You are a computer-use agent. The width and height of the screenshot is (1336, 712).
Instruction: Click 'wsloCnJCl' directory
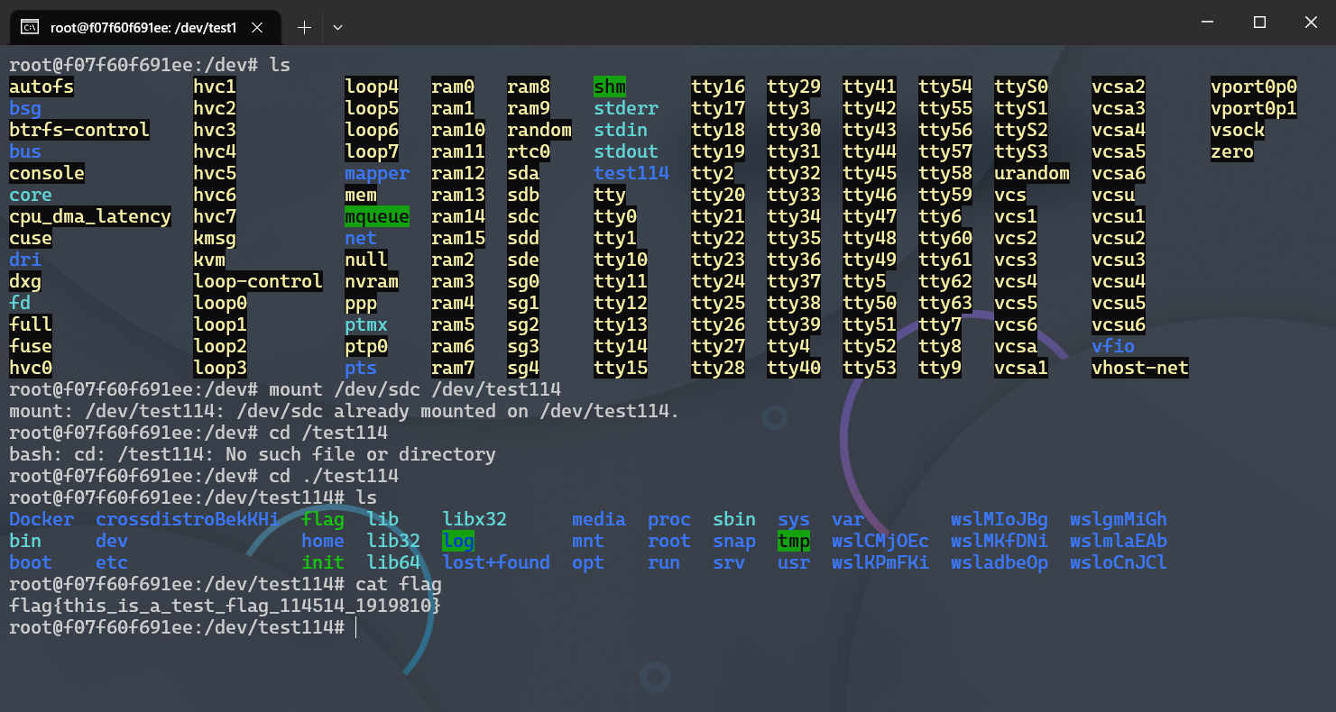coord(1119,562)
